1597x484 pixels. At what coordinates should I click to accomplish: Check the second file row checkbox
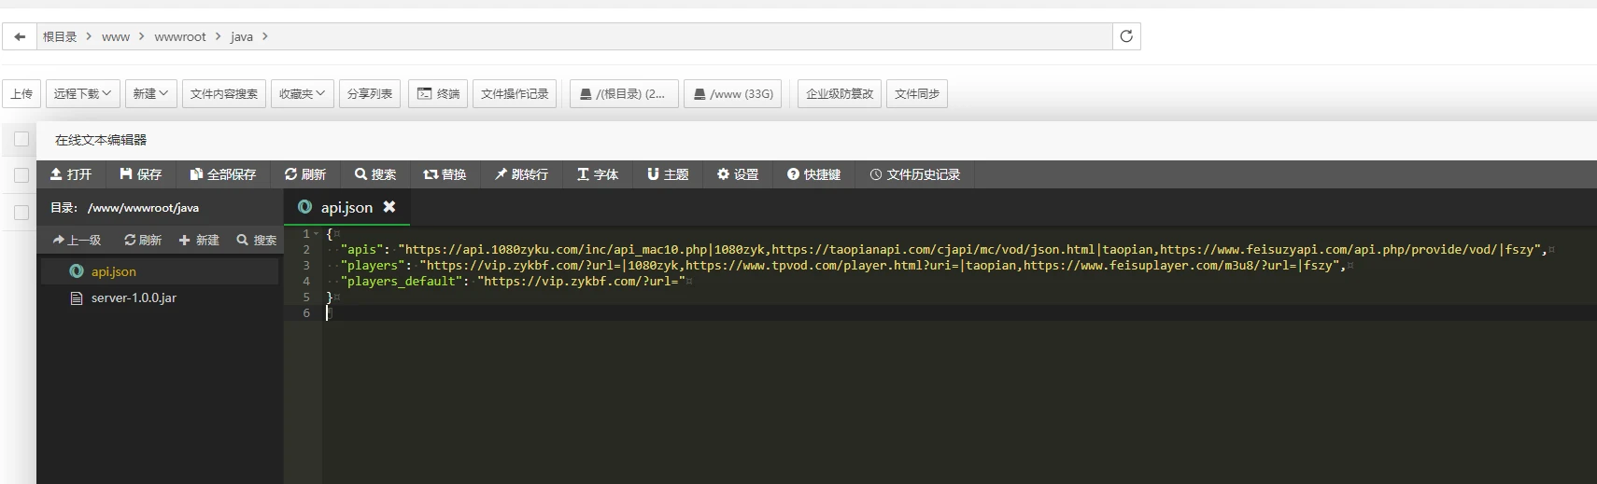click(x=21, y=213)
